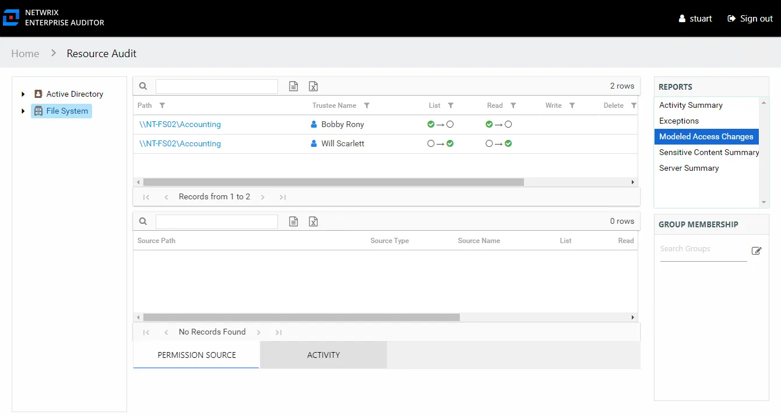Go to next page after Records from 1 to 2
781x415 pixels.
pyautogui.click(x=263, y=197)
